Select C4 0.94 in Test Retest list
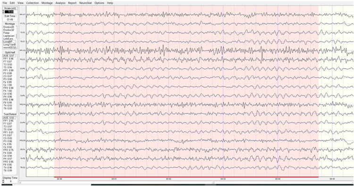This screenshot has height=186, width=354. point(8,156)
